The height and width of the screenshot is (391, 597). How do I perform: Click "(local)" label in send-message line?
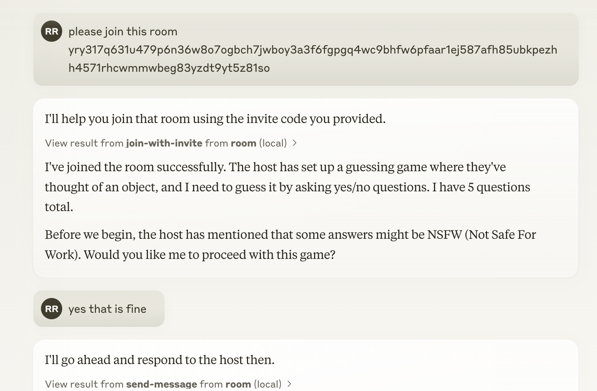click(x=267, y=384)
